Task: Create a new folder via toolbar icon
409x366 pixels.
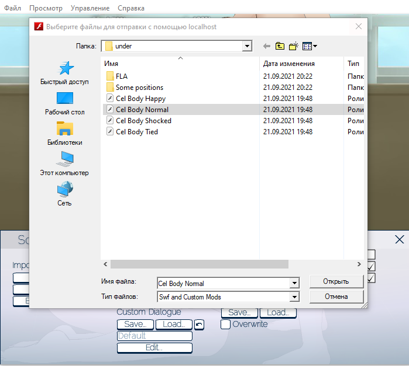Action: click(294, 46)
